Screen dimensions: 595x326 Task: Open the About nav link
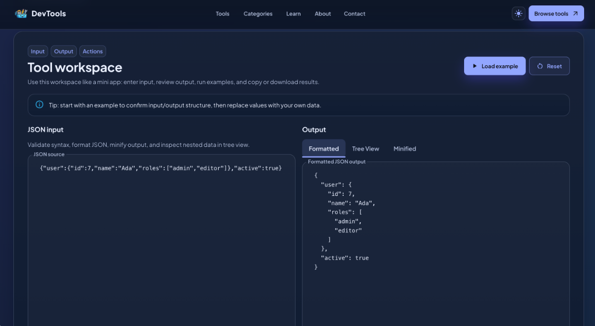[x=323, y=14]
